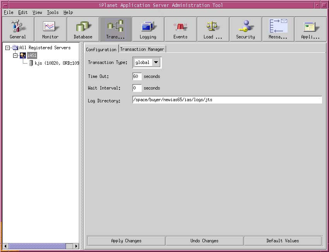Open the Messaging toolbar icon
Image resolution: width=329 pixels, height=252 pixels.
click(278, 29)
